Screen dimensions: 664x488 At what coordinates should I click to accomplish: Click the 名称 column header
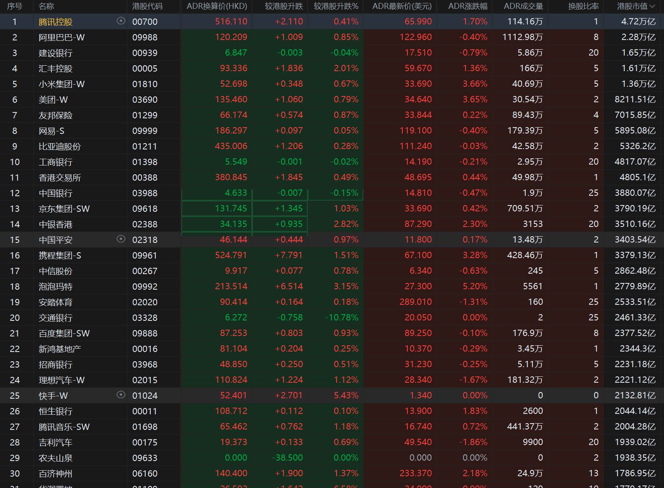click(x=46, y=6)
